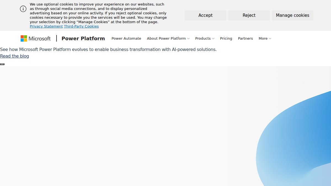Open Manage cookies options
This screenshot has height=186, width=331.
click(293, 15)
